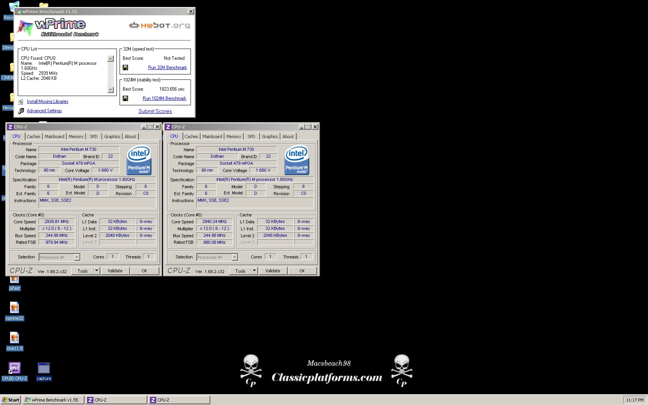The width and height of the screenshot is (648, 405).
Task: Switch to Caches tab in left CPU-Z
Action: coord(34,137)
